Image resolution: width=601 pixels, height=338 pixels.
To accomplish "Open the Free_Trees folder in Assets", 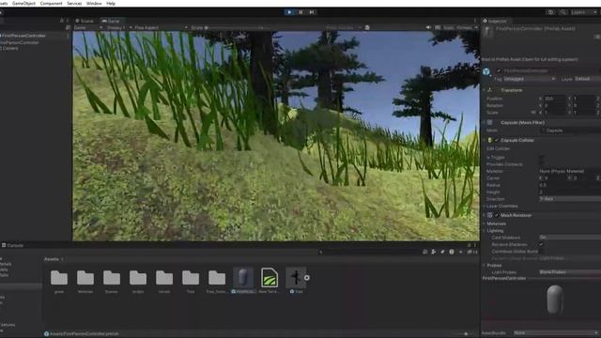I will click(217, 282).
